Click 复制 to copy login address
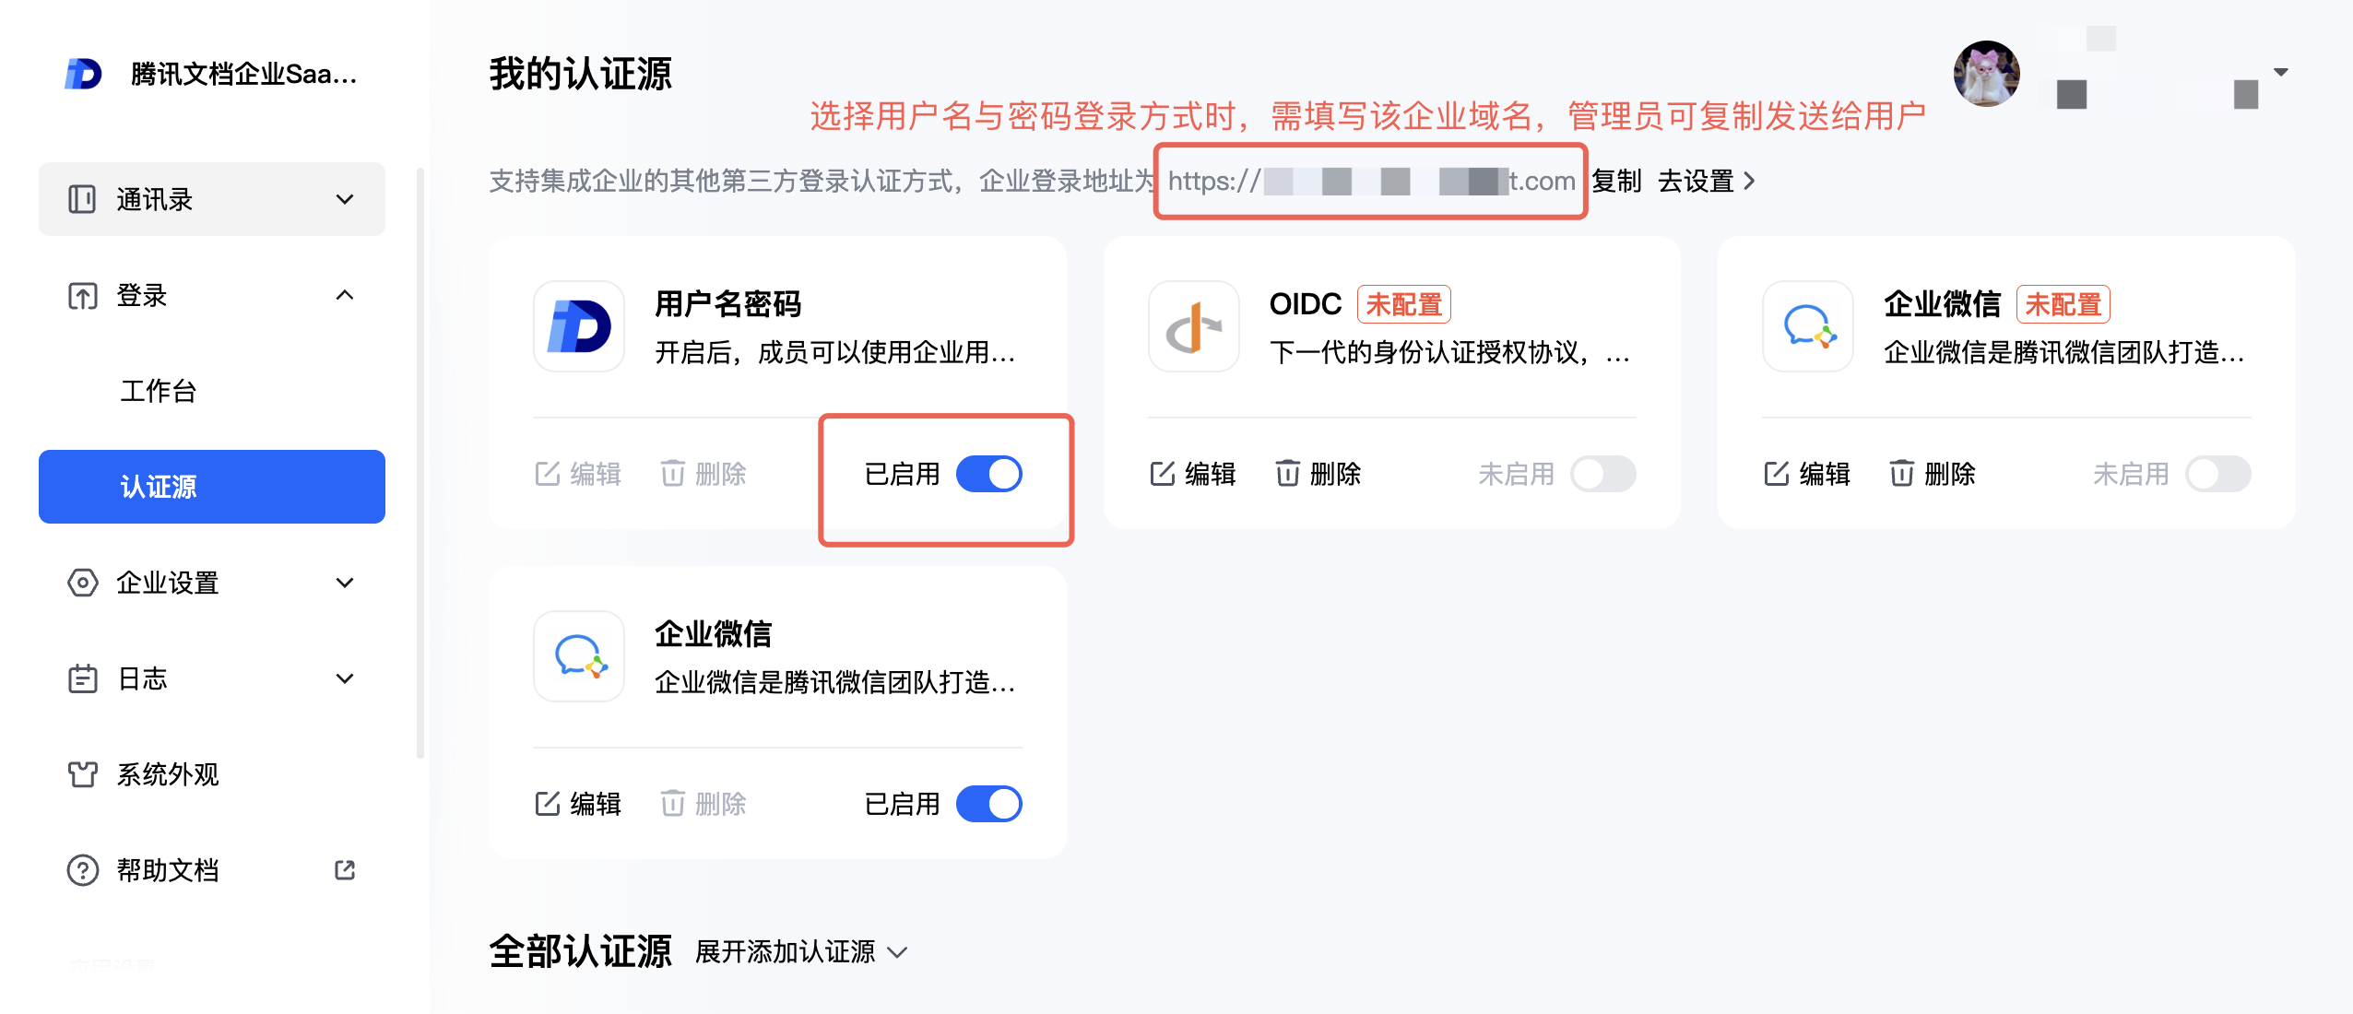This screenshot has height=1014, width=2353. click(x=1616, y=181)
